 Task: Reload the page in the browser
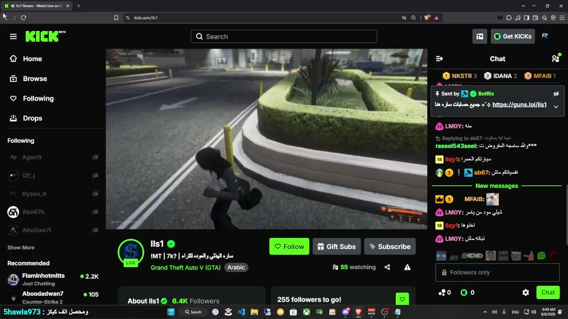24,18
